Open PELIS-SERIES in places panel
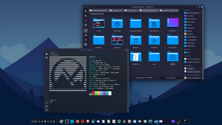This screenshot has width=222, height=125. (x=193, y=37)
